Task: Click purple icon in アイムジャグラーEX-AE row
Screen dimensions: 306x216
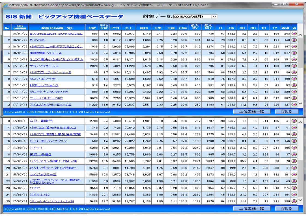Action: pyautogui.click(x=294, y=104)
